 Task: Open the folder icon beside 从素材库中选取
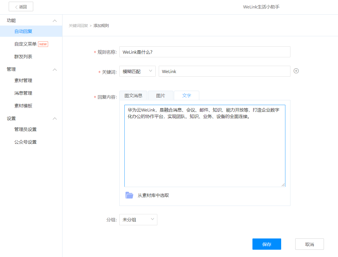129,195
